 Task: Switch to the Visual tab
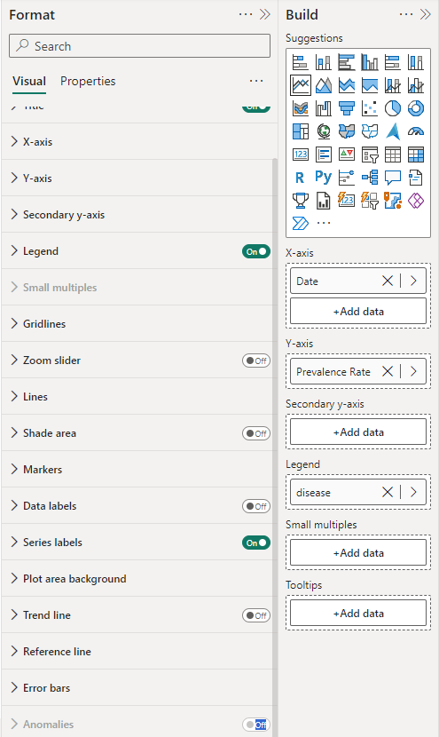[x=29, y=82]
